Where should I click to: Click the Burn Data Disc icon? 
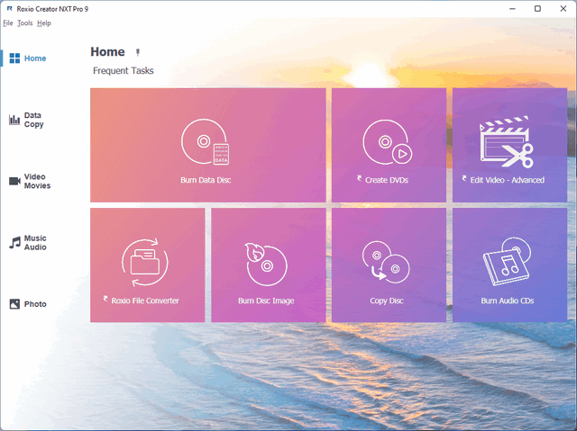click(206, 142)
